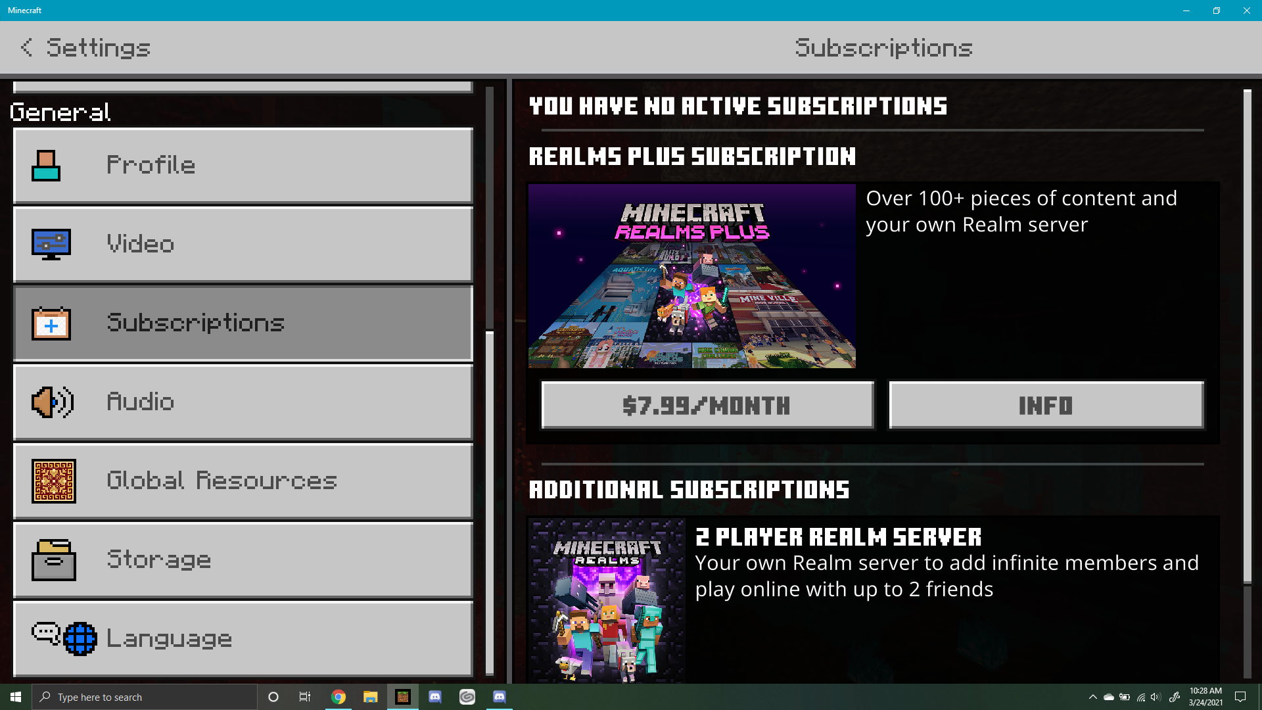Click the Language globe icon
Viewport: 1262px width, 710px height.
[80, 638]
